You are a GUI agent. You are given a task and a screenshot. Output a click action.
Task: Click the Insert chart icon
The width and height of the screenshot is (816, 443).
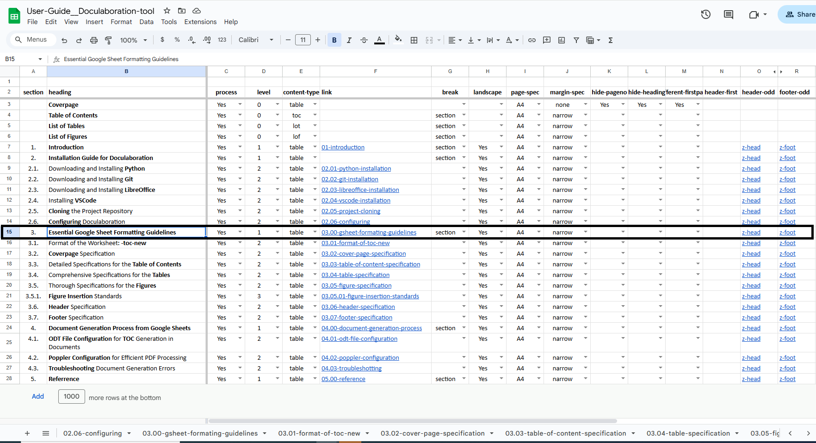(562, 40)
